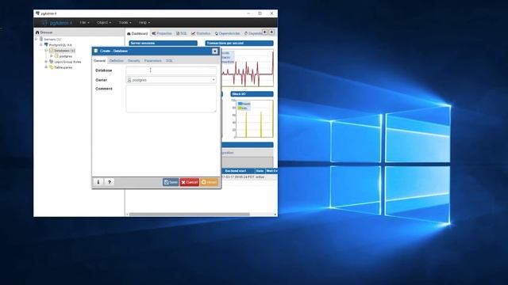Click the Block I/O panel header
Viewport: 508px width, 285px height.
(252, 94)
